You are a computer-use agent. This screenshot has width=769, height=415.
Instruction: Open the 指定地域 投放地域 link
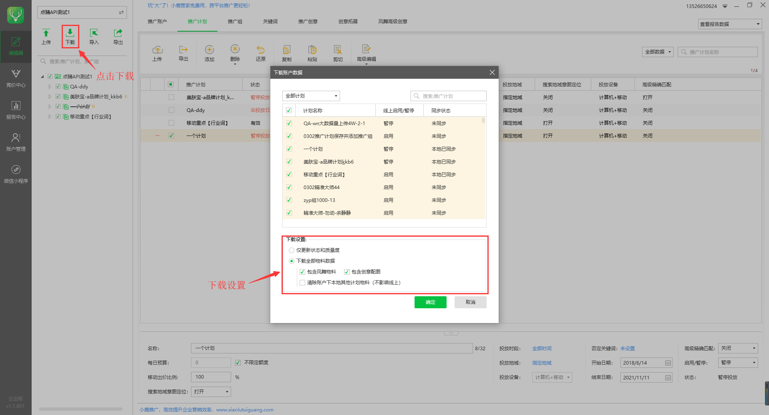[x=542, y=363]
